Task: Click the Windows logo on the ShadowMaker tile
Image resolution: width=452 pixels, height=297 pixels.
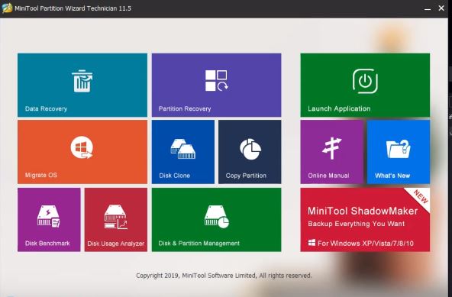Action: point(312,243)
